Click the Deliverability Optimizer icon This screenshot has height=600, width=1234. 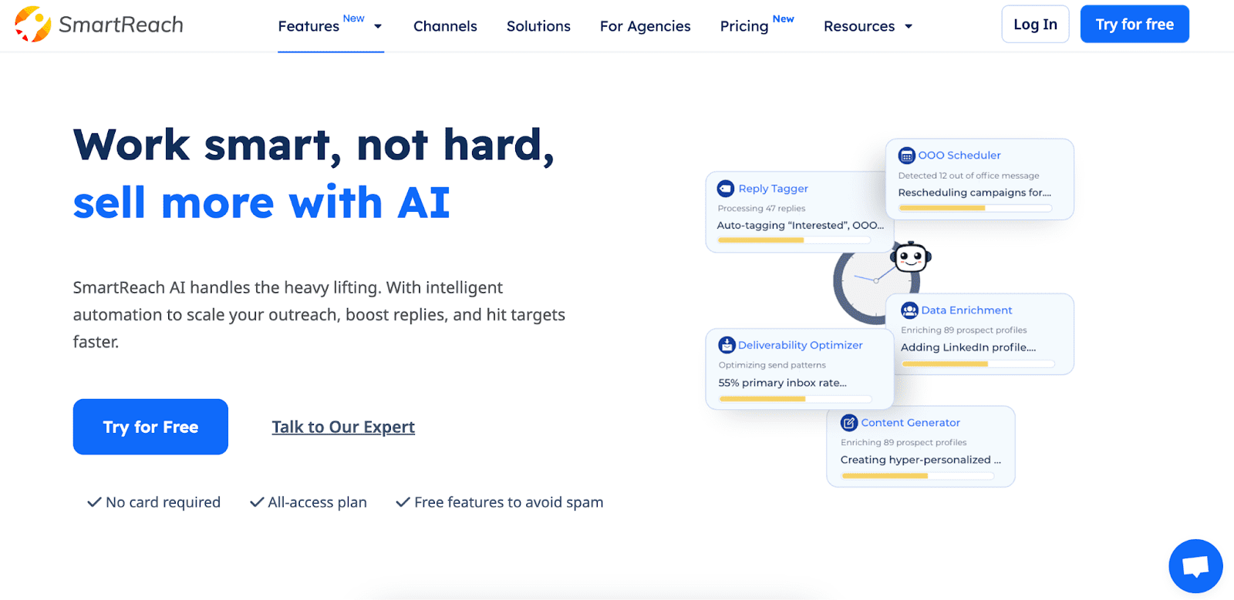[x=727, y=345]
